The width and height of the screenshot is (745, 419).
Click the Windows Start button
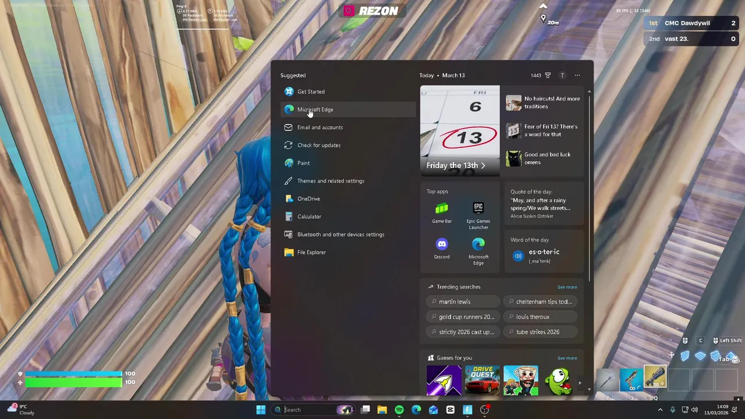tap(261, 410)
